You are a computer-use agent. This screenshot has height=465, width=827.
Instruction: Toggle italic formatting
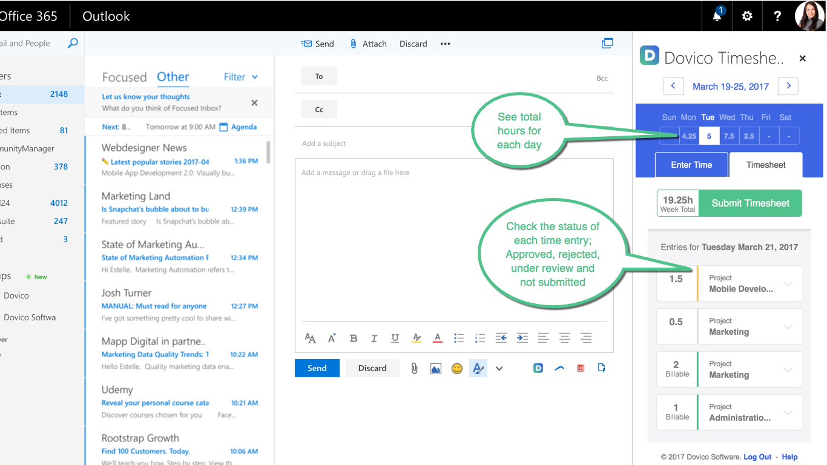[374, 338]
